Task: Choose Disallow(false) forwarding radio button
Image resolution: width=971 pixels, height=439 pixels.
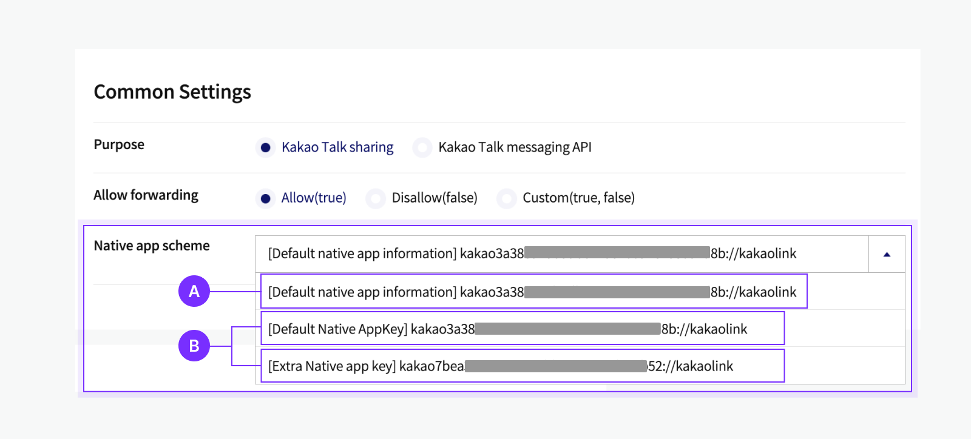Action: [x=376, y=198]
